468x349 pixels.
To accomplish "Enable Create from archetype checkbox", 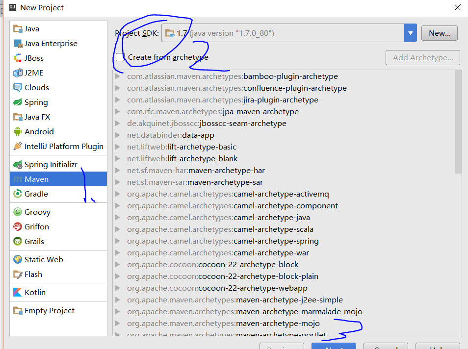I will tap(120, 57).
